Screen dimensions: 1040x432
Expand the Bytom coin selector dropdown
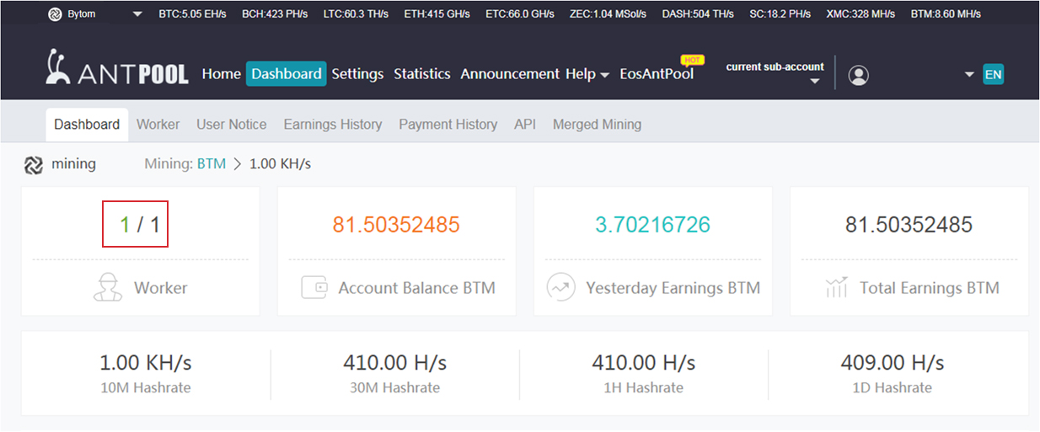click(138, 14)
